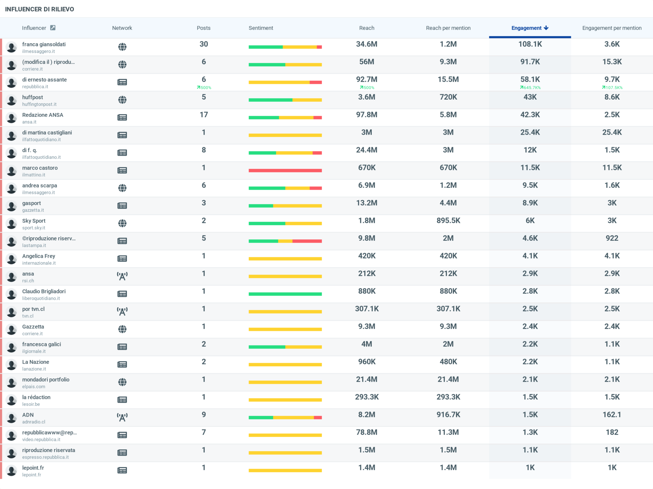This screenshot has height=489, width=653.
Task: Click web globe icon in franca giansoldati row
Action: (x=122, y=47)
